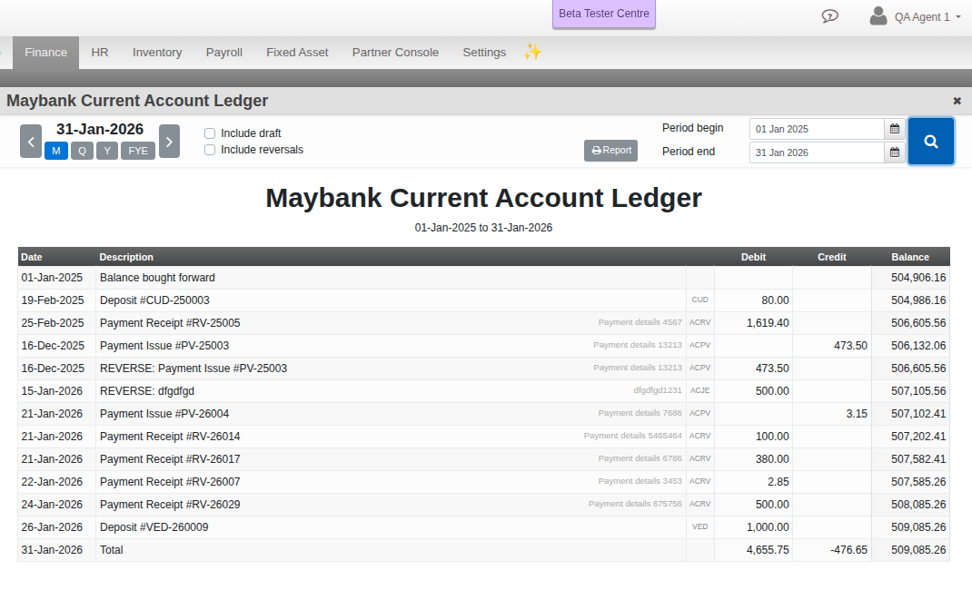The image size is (972, 590).
Task: Click the ACJE type code
Action: click(x=699, y=390)
